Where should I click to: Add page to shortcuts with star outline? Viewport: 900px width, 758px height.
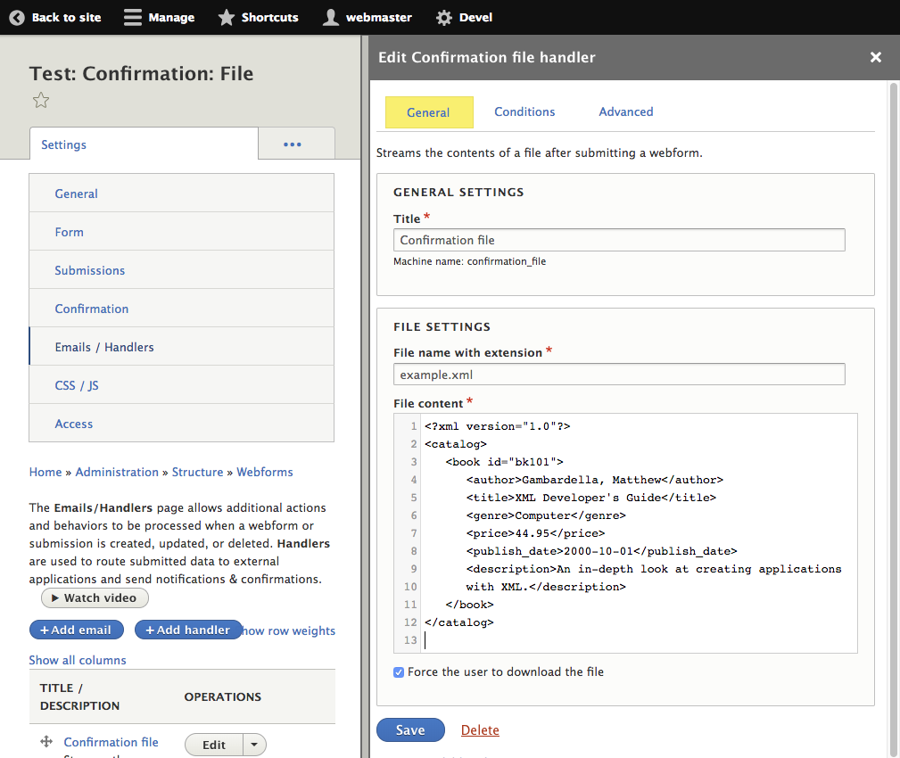tap(41, 101)
